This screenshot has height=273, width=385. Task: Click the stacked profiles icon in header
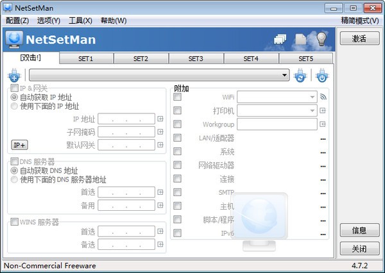(280, 40)
